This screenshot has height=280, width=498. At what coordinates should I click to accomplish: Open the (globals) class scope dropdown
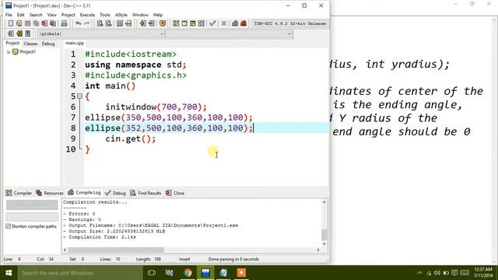101,33
